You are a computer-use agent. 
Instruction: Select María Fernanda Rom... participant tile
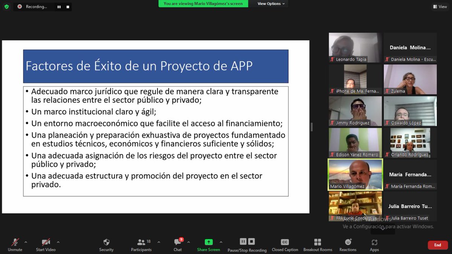pyautogui.click(x=410, y=174)
